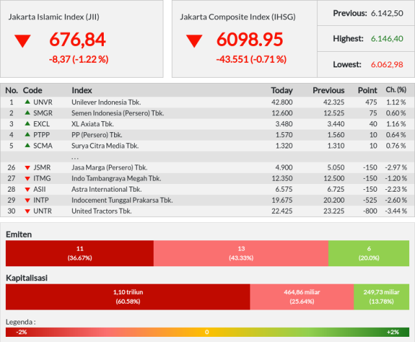Click the Point column header
Image resolution: width=415 pixels, height=342 pixels.
[x=368, y=91]
